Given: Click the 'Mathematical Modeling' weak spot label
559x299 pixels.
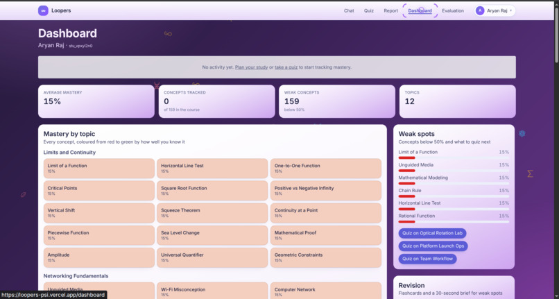Looking at the screenshot, I should [x=423, y=178].
